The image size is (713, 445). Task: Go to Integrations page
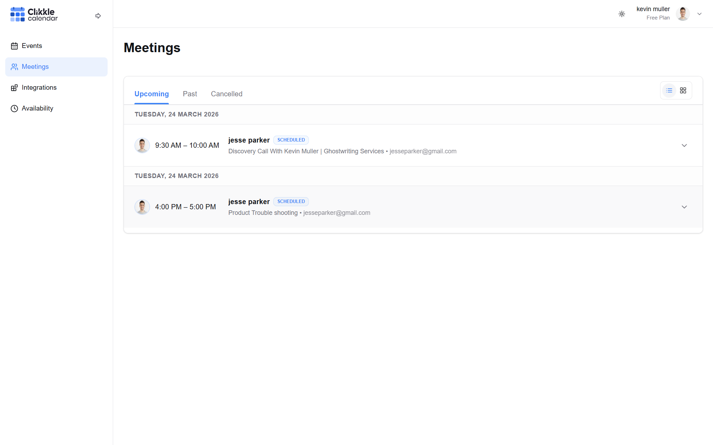pyautogui.click(x=39, y=88)
